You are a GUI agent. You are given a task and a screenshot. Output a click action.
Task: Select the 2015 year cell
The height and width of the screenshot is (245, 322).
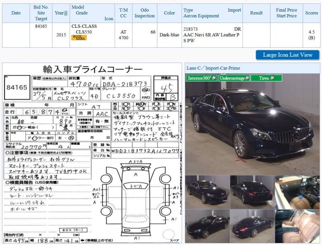tap(61, 35)
